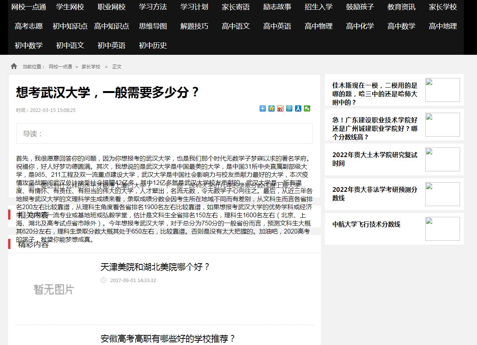Go to the 初中英语 section
Screen dimensions: 477x345
(x=112, y=46)
